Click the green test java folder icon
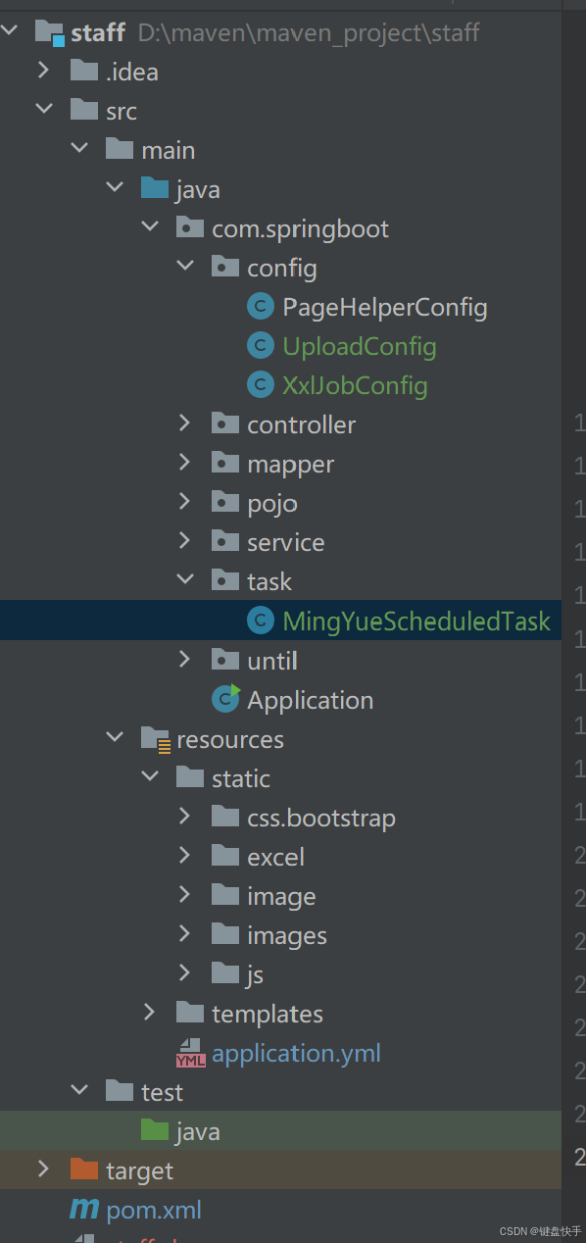The height and width of the screenshot is (1243, 586). [x=155, y=1130]
